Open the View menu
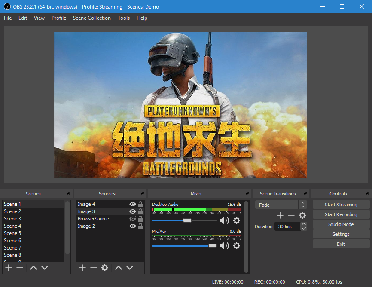Viewport: 372px width, 287px height. pyautogui.click(x=39, y=18)
